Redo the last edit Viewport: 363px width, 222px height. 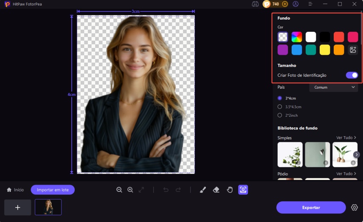pos(178,190)
